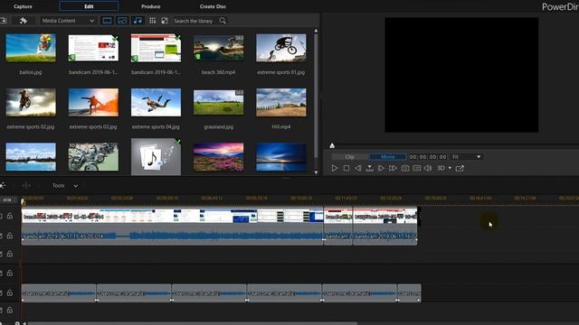This screenshot has width=579, height=325.
Task: Open preview quality/display options icon
Action: tap(417, 168)
